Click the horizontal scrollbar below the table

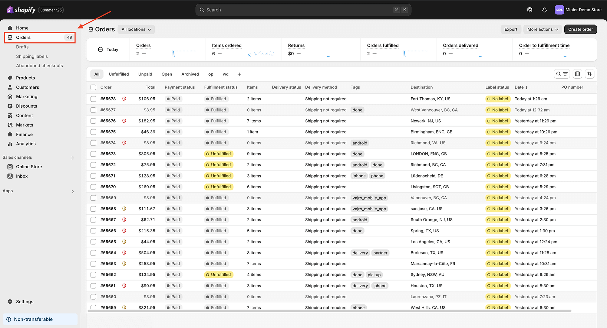pyautogui.click(x=329, y=311)
